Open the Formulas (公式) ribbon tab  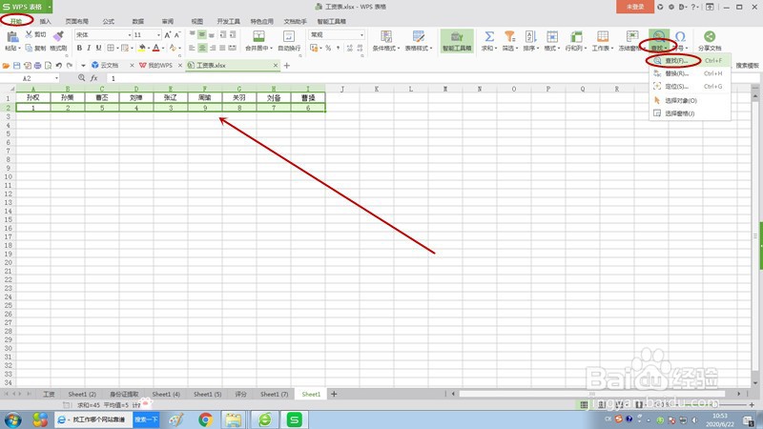pos(109,21)
